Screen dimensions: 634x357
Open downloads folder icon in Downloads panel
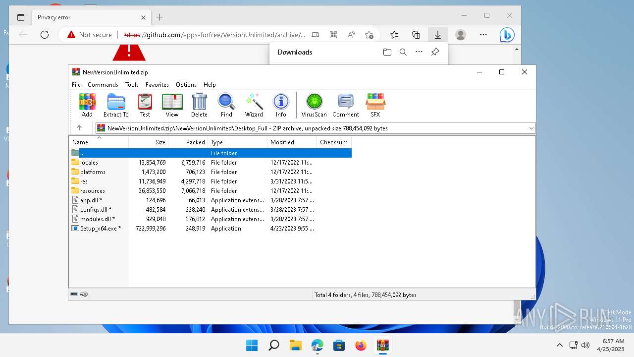[387, 52]
